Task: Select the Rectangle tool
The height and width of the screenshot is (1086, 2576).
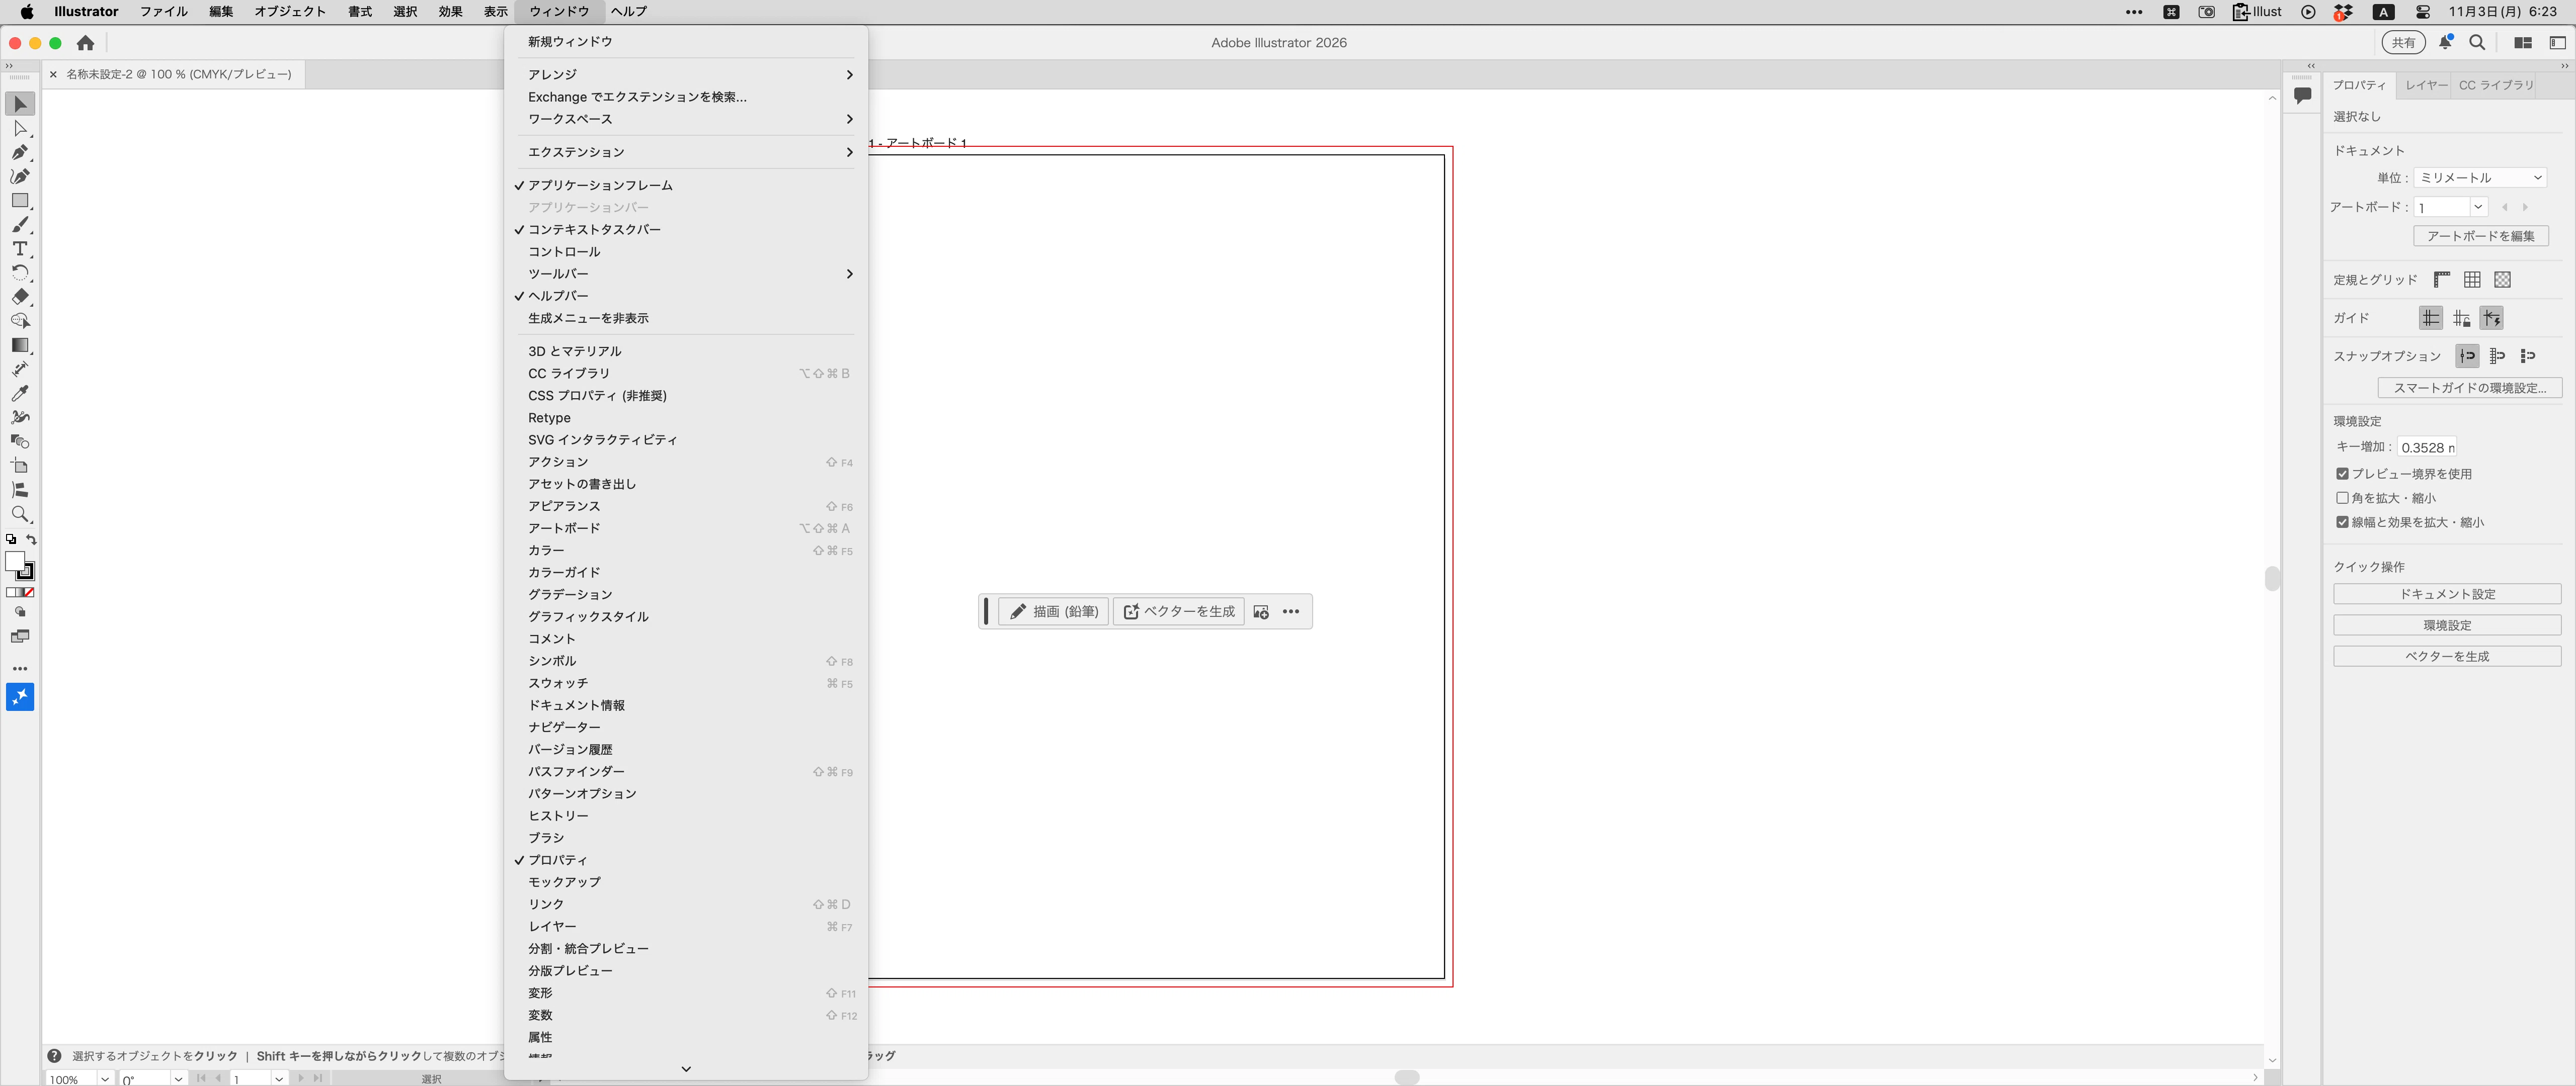Action: click(20, 200)
